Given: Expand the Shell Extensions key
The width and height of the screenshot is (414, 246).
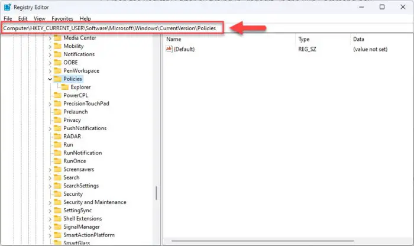Looking at the screenshot, I should 50,219.
